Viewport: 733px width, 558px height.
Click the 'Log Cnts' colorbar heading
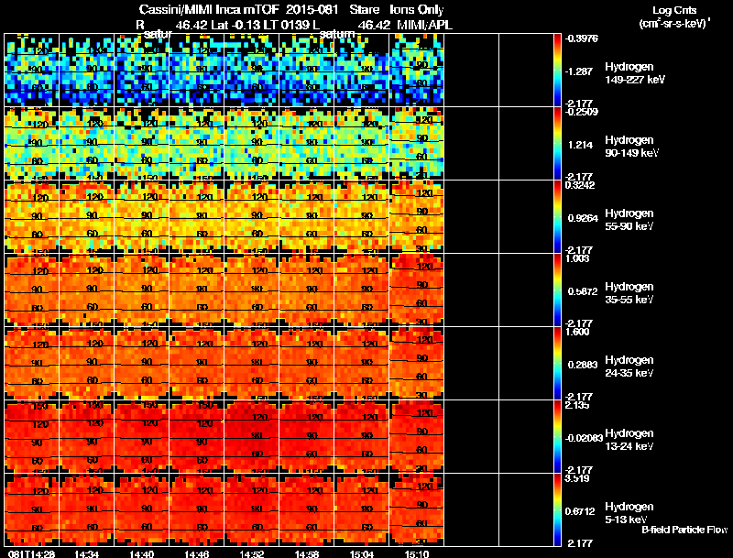pyautogui.click(x=674, y=10)
